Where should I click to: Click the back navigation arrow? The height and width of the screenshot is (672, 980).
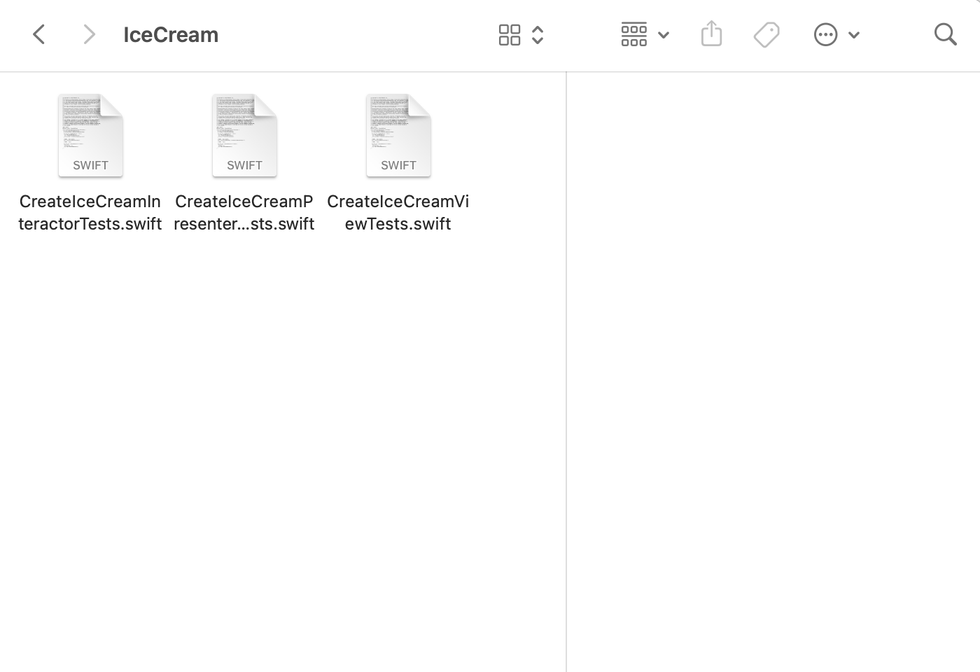coord(38,34)
